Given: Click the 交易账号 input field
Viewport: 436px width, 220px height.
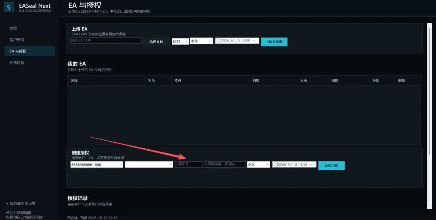Looking at the screenshot, I should coord(188,164).
